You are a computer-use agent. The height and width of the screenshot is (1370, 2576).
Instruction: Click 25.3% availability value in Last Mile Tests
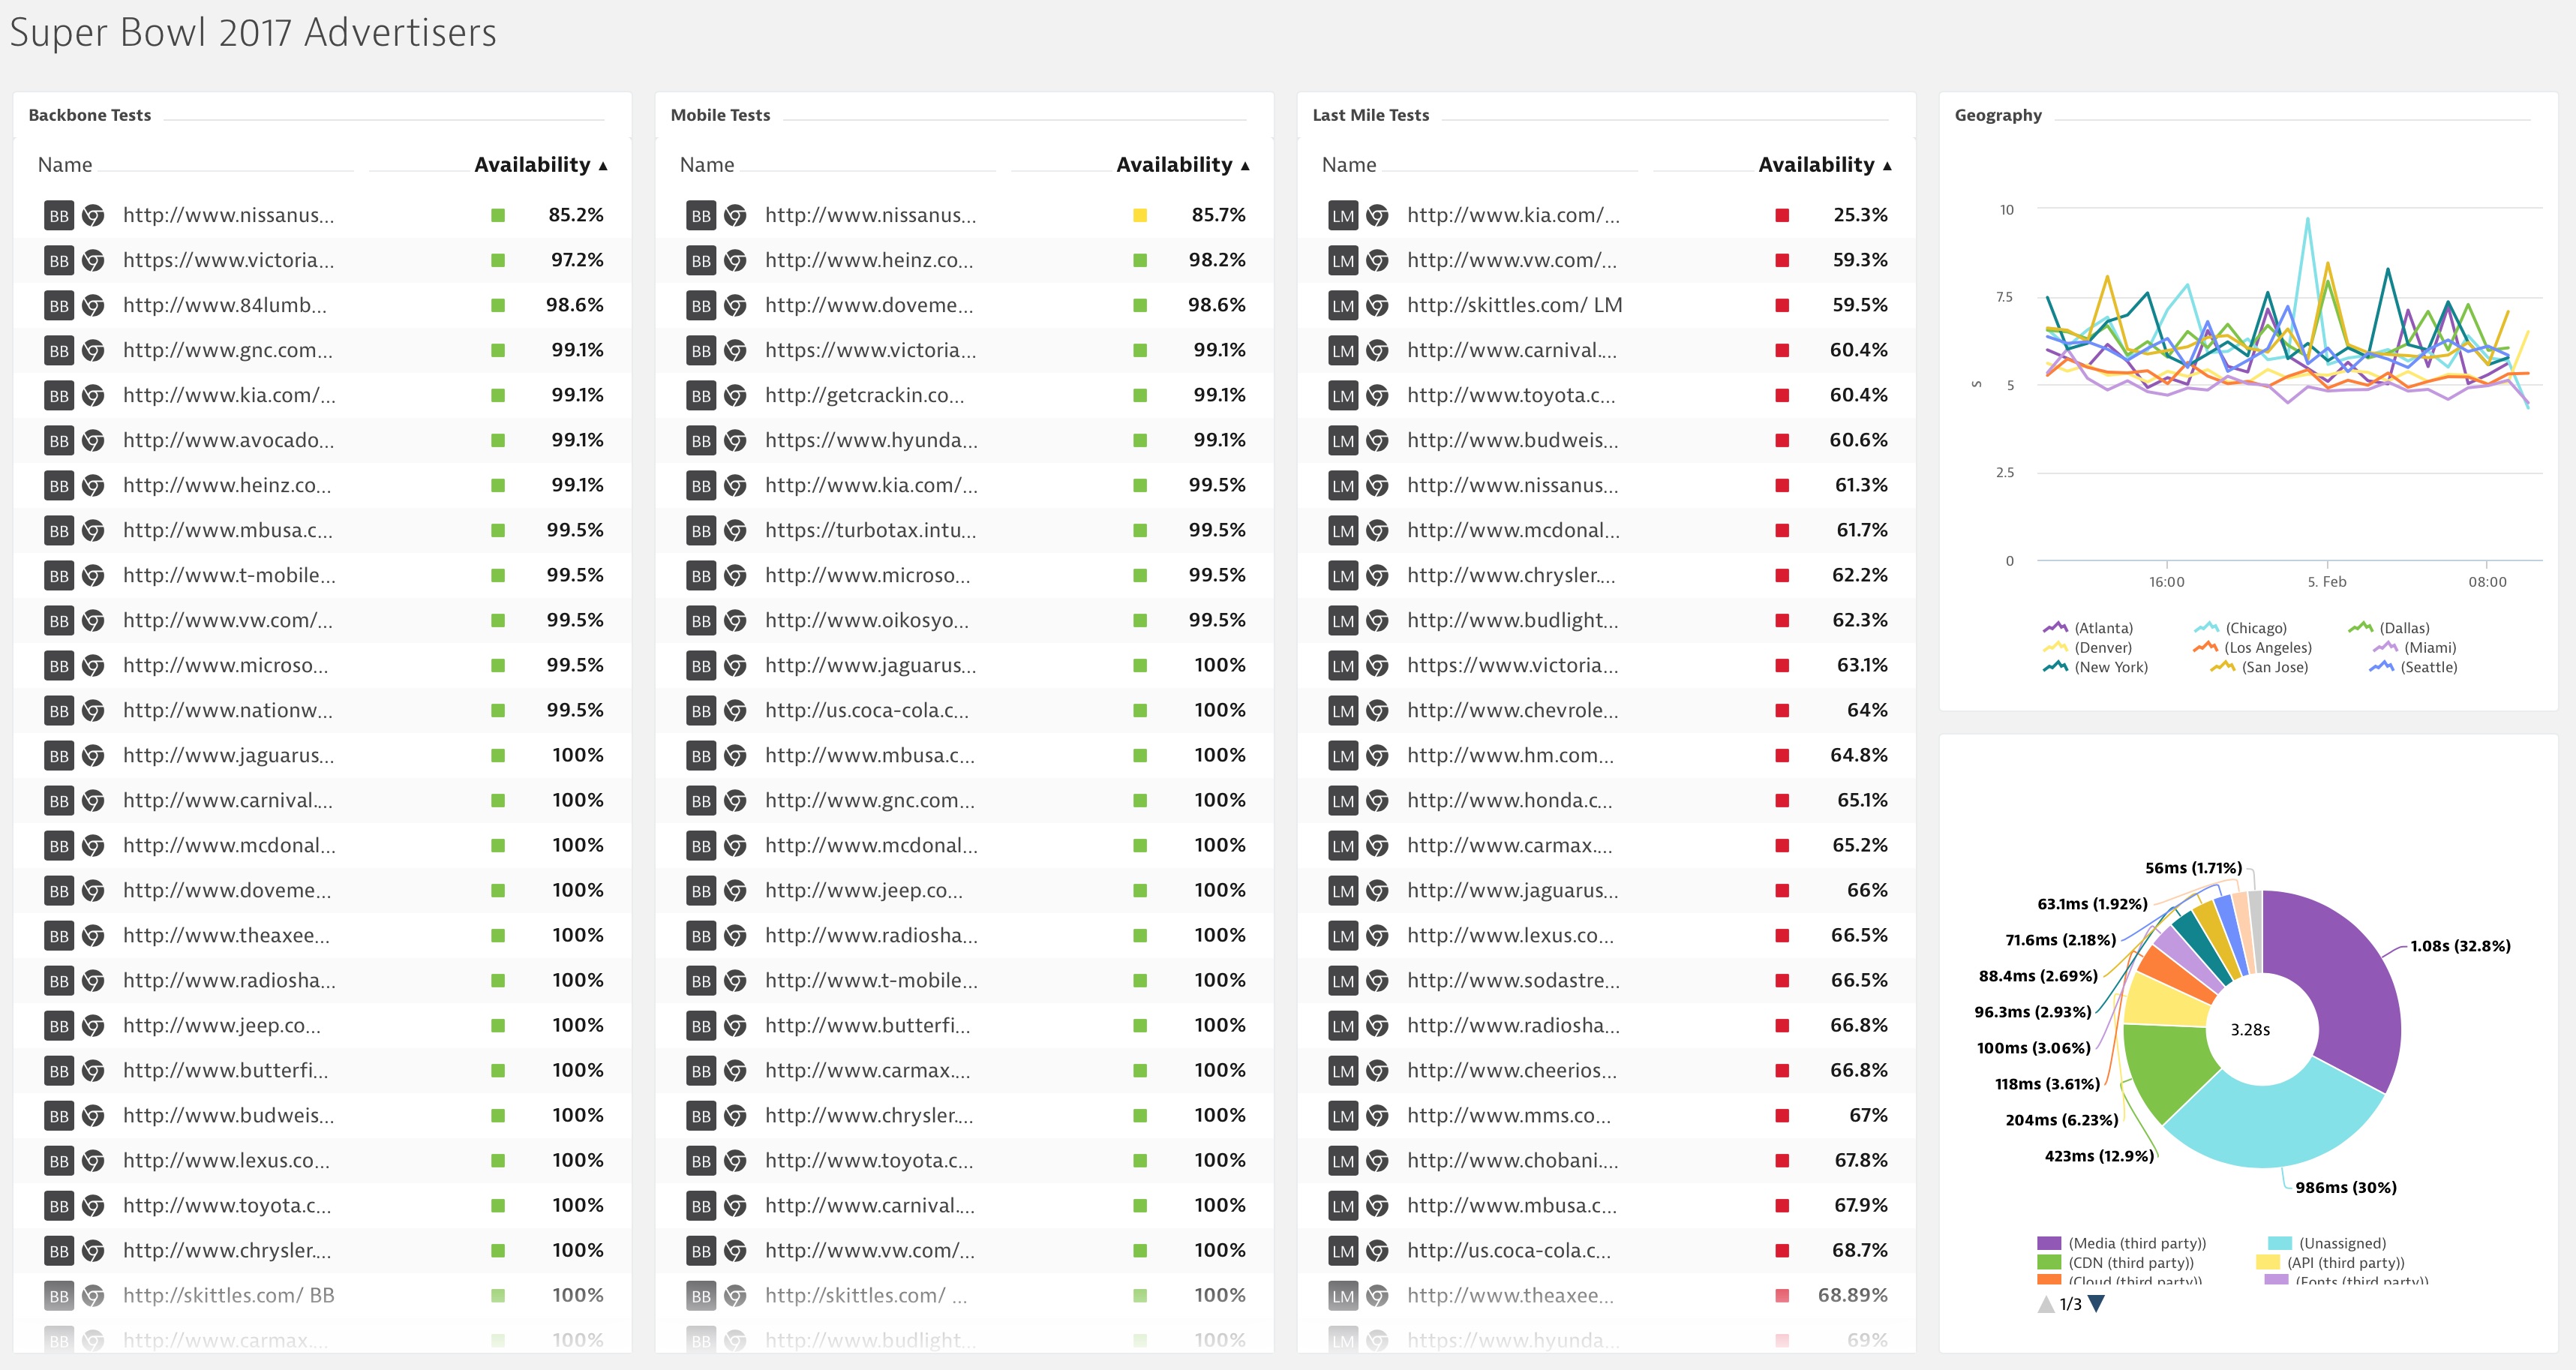(x=1860, y=215)
